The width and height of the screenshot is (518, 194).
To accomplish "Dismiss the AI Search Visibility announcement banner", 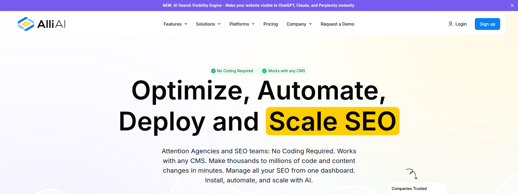I will (x=512, y=5).
